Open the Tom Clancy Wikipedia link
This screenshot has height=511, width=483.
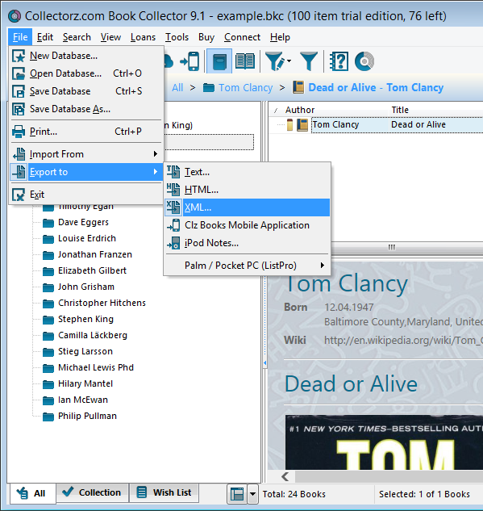point(403,340)
